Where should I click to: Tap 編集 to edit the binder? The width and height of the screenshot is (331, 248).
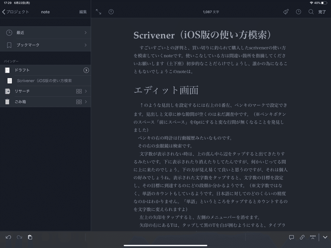pyautogui.click(x=83, y=12)
